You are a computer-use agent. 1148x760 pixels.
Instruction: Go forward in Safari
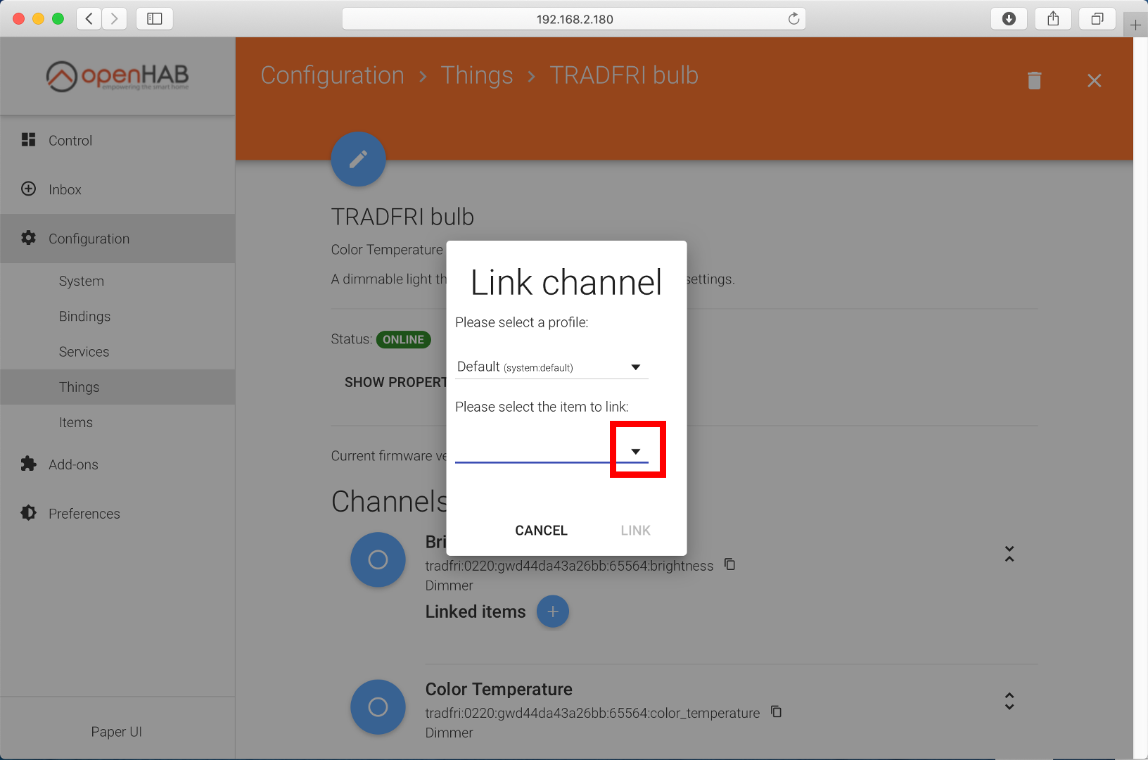115,18
